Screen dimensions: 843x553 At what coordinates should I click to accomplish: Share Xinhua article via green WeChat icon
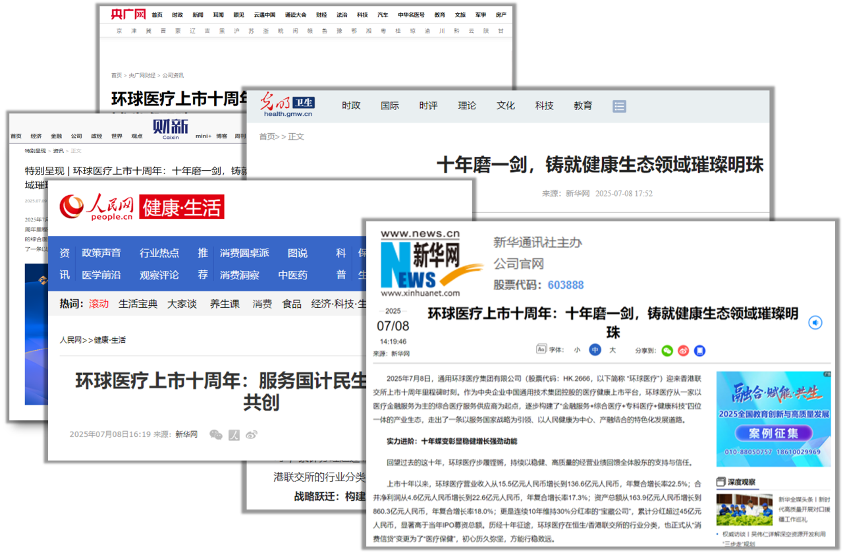pyautogui.click(x=667, y=351)
